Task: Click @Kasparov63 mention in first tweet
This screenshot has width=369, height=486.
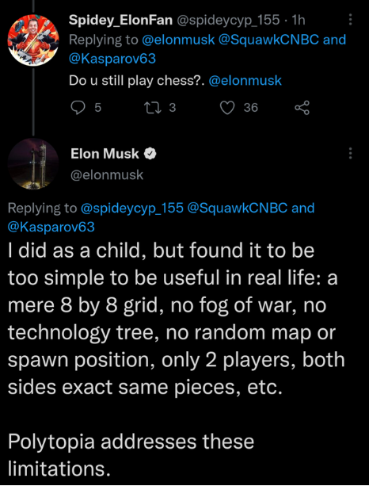Action: pyautogui.click(x=112, y=59)
